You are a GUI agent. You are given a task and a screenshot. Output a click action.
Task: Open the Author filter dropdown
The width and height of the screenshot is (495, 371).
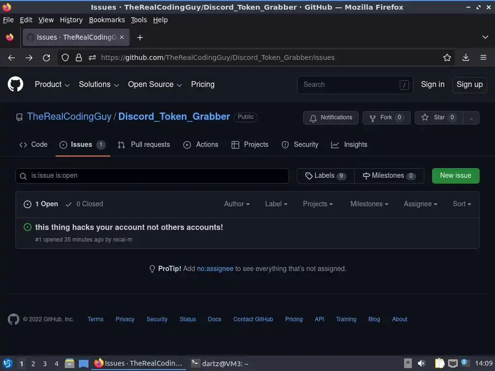(x=237, y=204)
